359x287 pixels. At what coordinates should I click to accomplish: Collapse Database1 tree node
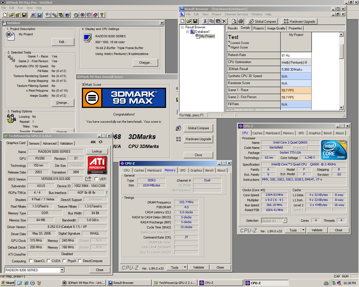click(188, 32)
